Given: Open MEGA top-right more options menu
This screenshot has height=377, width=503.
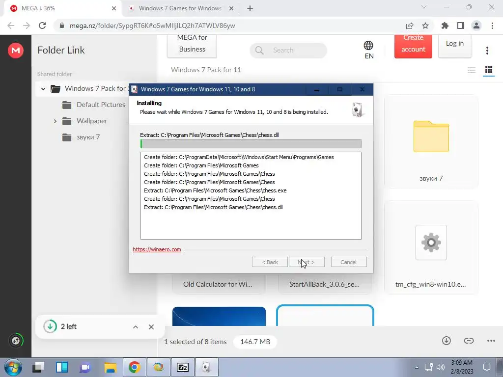Looking at the screenshot, I should tap(487, 51).
